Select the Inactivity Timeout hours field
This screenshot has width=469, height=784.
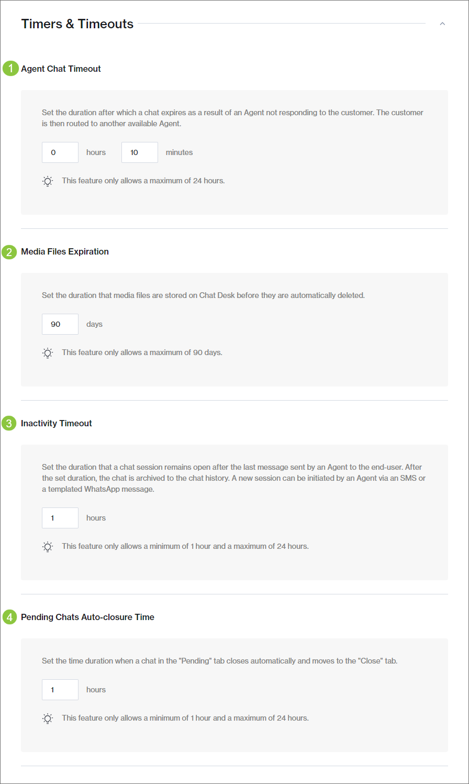pyautogui.click(x=60, y=518)
